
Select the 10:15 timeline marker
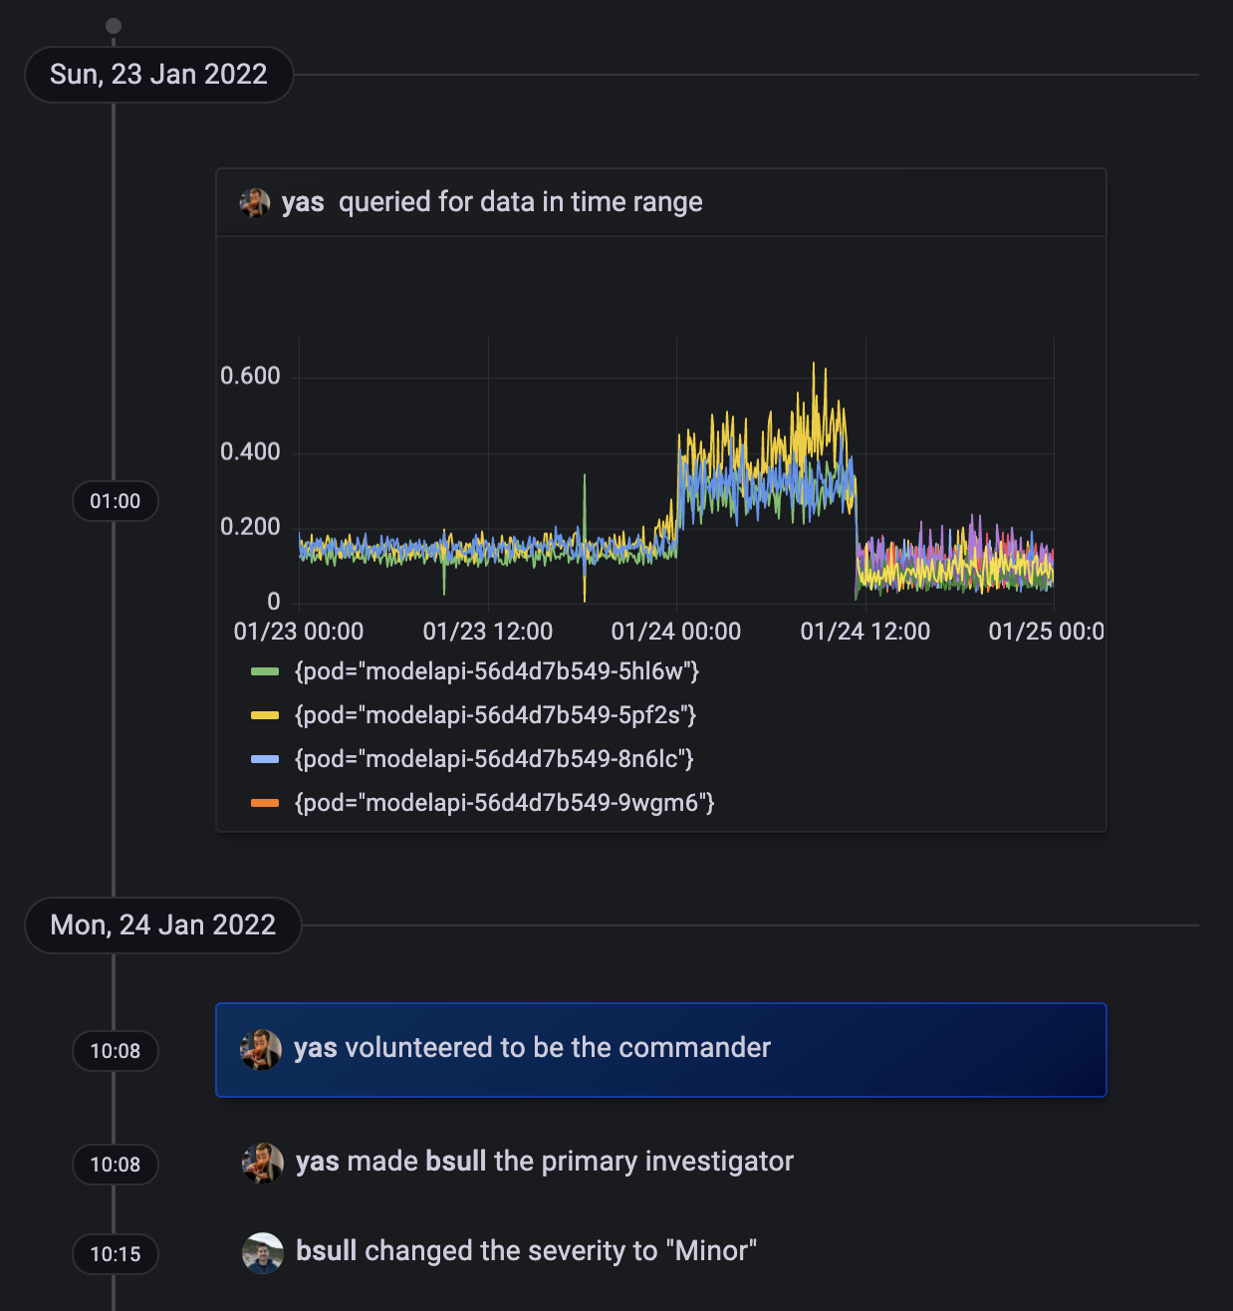pyautogui.click(x=116, y=1254)
